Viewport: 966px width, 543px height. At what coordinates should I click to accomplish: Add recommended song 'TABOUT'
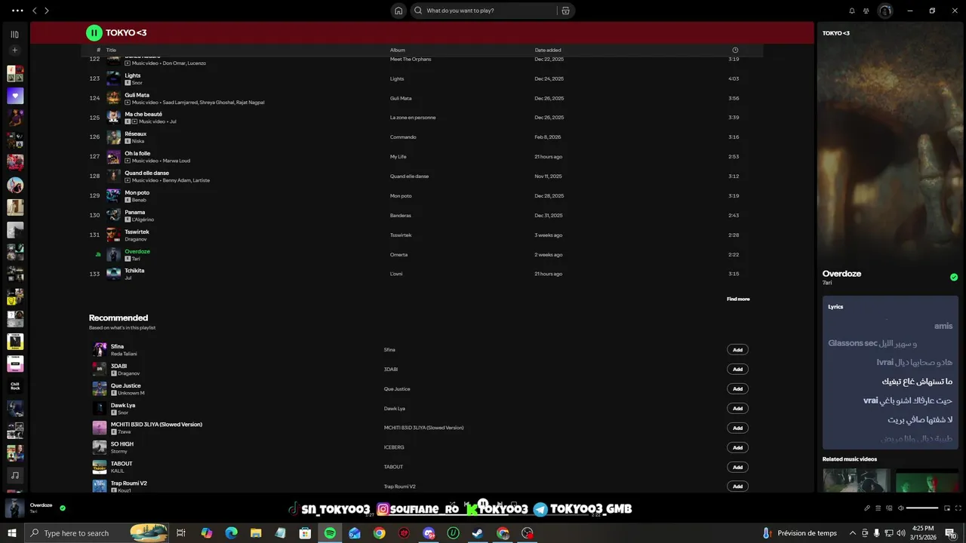(737, 467)
